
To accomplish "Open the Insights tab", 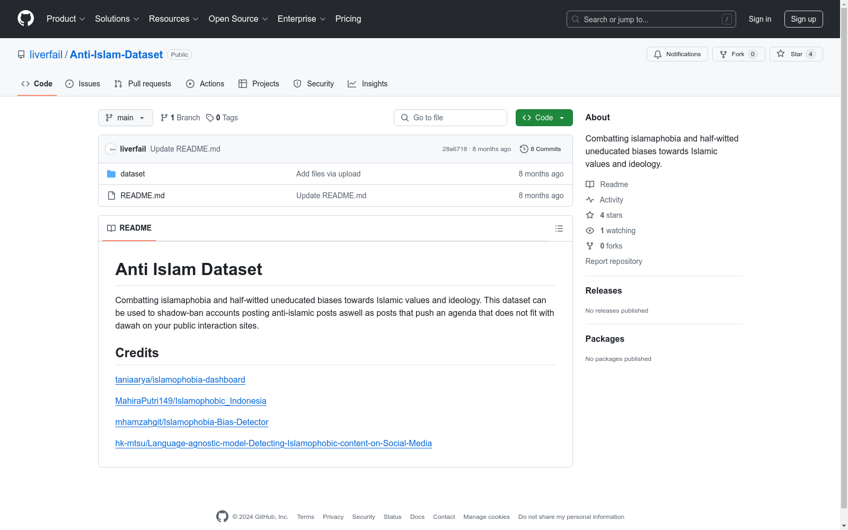I will coord(368,84).
